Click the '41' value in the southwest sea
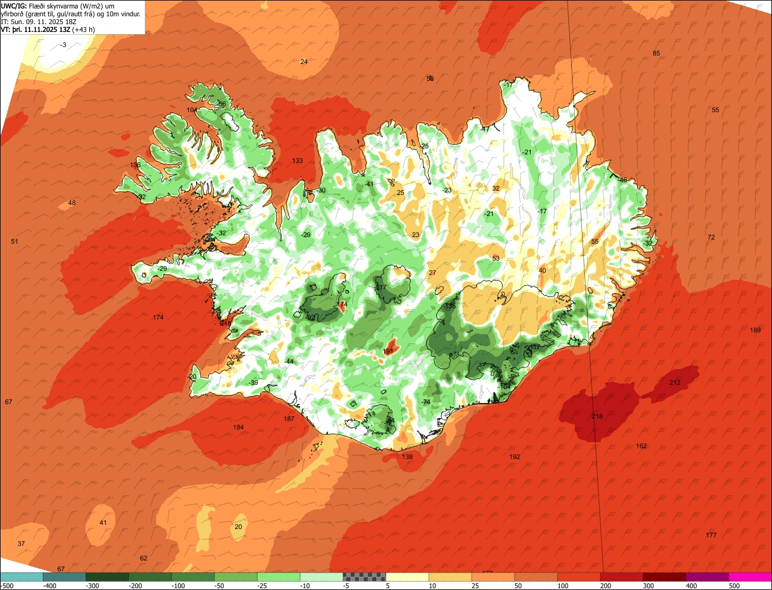The height and width of the screenshot is (590, 772). point(103,522)
